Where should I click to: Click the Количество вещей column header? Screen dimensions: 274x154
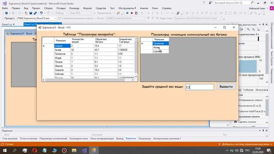point(82,41)
